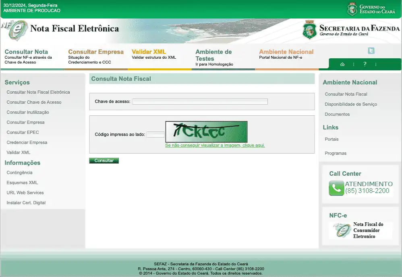This screenshot has height=277, width=402.
Task: Open help with question mark icon
Action: point(365,64)
